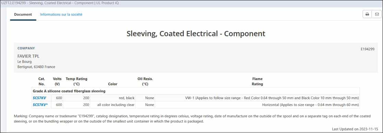This screenshot has width=383, height=133.
Task: Click the Sleeving, Coated Electrical - Component heading
Action: point(196,33)
